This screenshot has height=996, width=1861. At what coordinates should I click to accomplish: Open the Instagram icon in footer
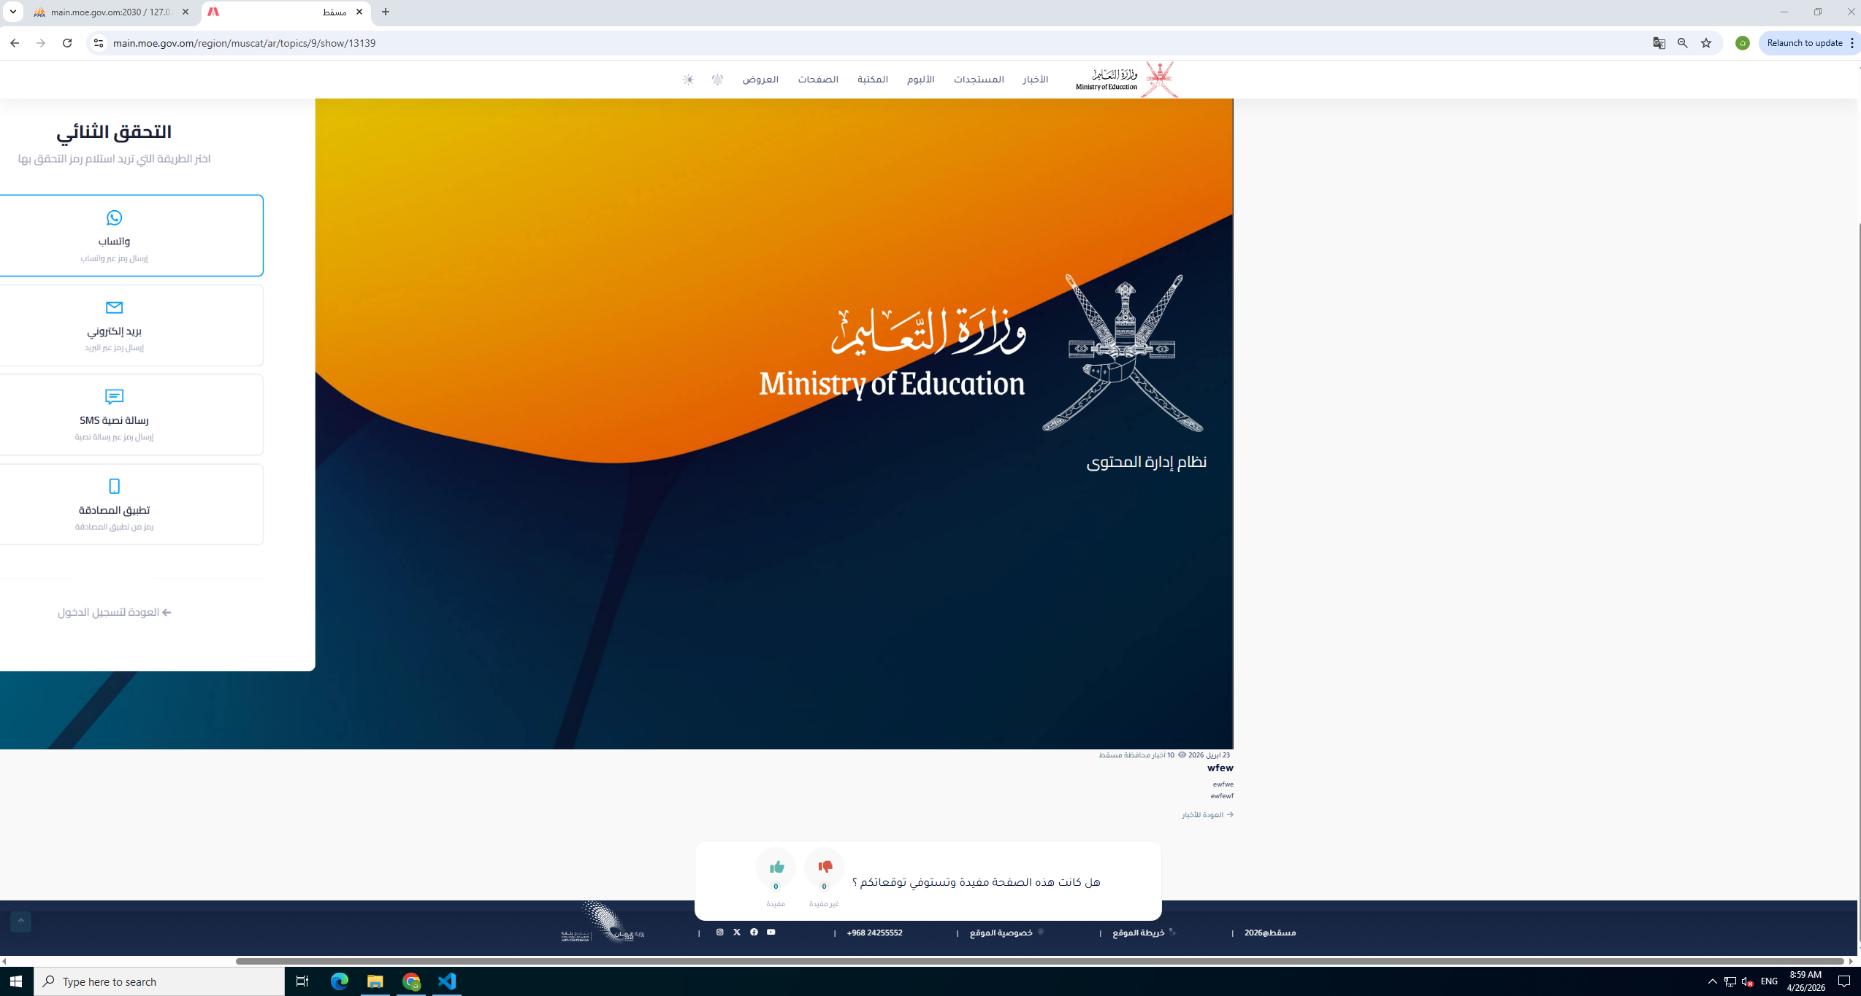pyautogui.click(x=719, y=932)
